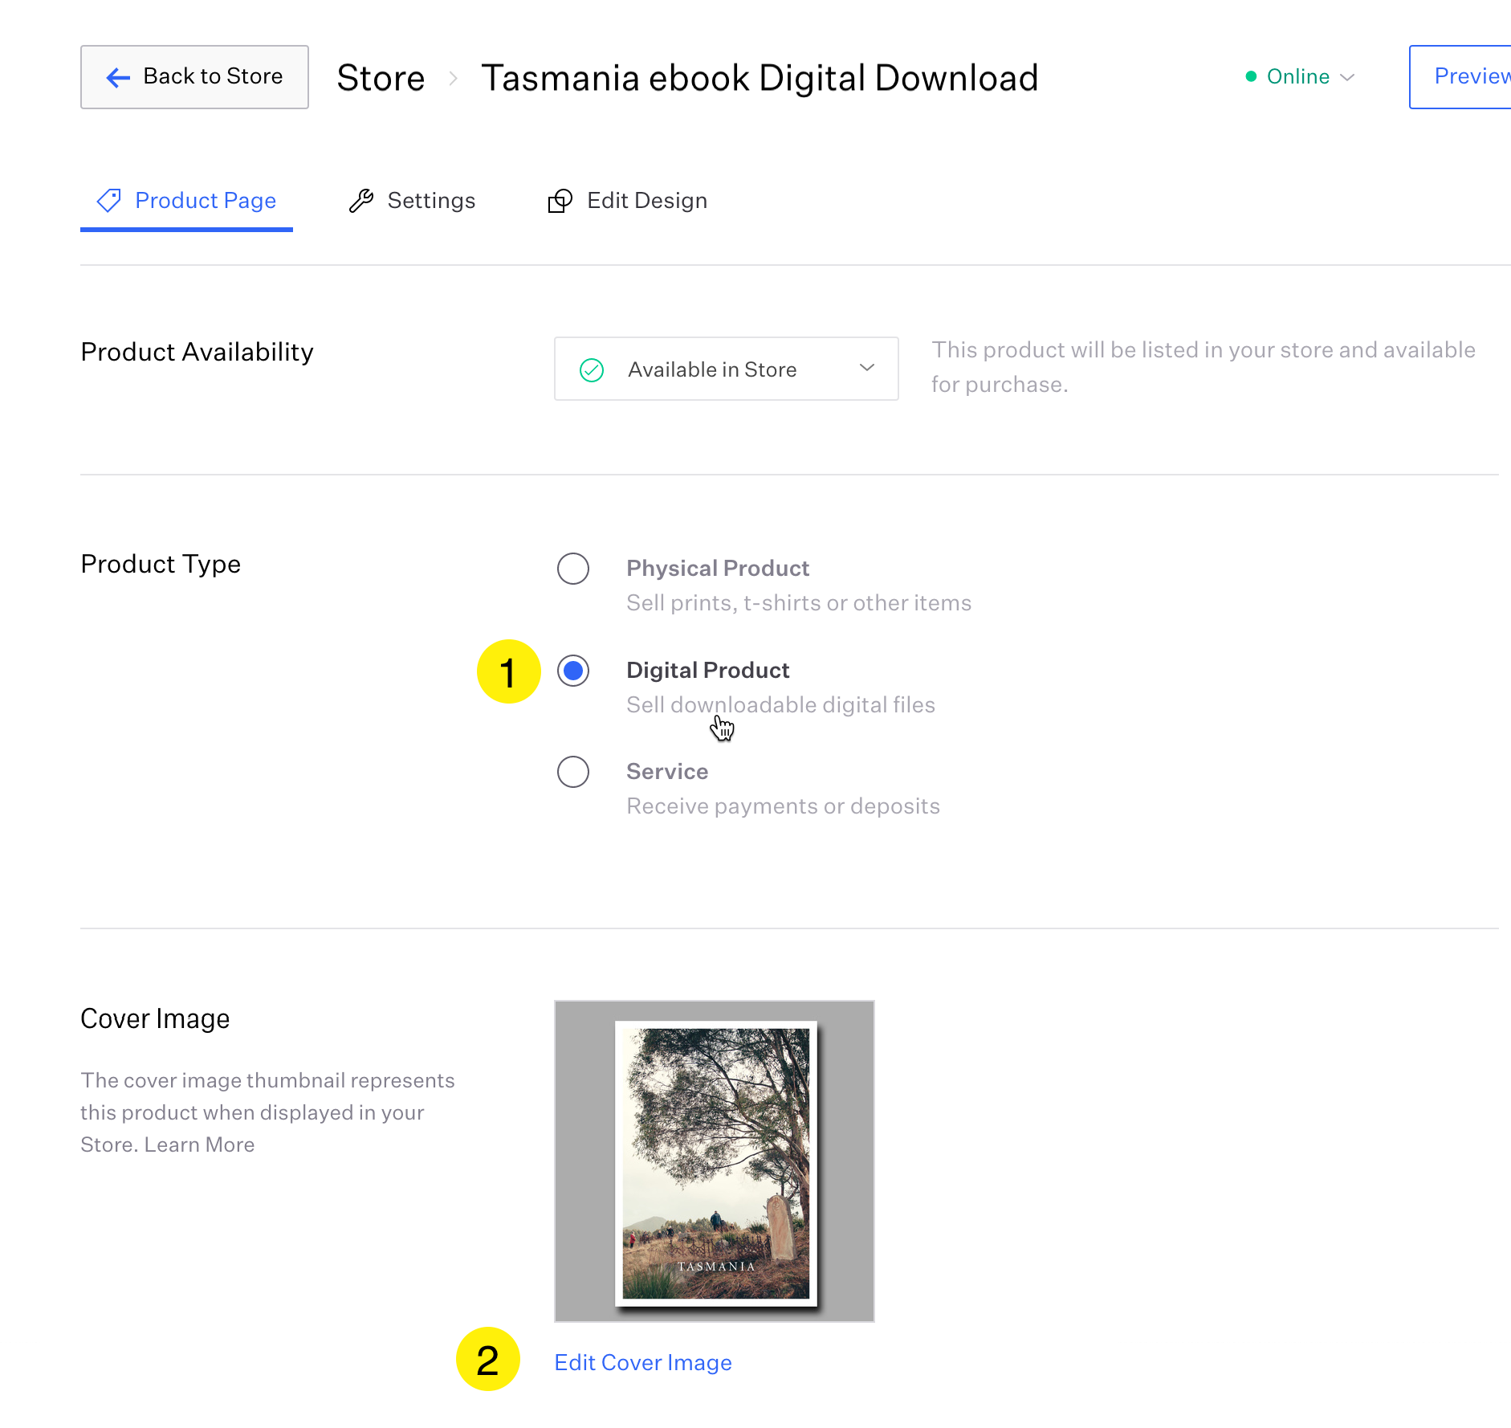This screenshot has width=1511, height=1428.
Task: Choose the Service radio button
Action: pyautogui.click(x=573, y=772)
